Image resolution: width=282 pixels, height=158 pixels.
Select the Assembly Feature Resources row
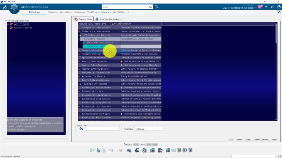[120, 61]
